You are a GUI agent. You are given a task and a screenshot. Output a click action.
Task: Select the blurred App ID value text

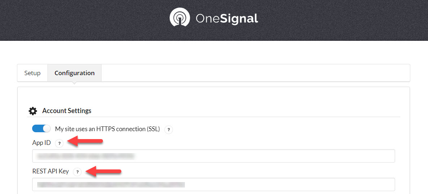tap(86, 156)
